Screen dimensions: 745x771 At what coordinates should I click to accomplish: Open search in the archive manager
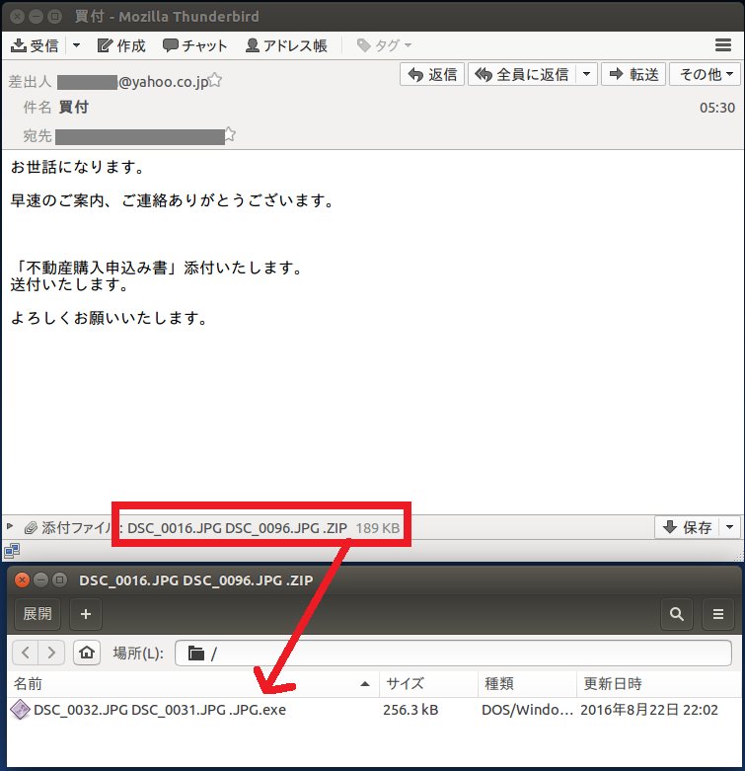(x=677, y=614)
